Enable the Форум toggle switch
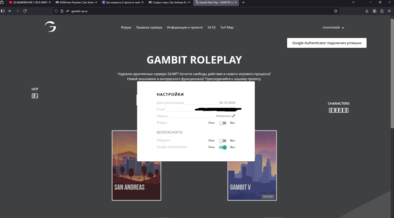This screenshot has height=218, width=394. 222,123
